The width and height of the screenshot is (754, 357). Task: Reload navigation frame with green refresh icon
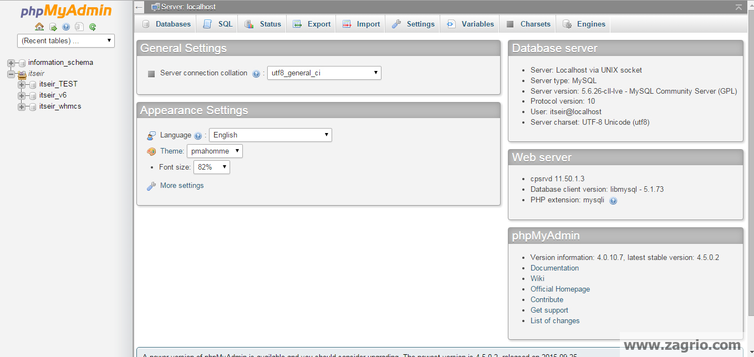93,27
